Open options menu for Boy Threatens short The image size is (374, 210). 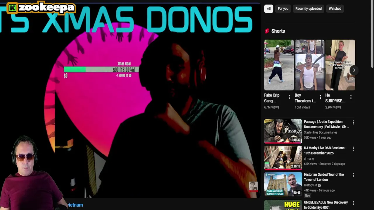[320, 97]
